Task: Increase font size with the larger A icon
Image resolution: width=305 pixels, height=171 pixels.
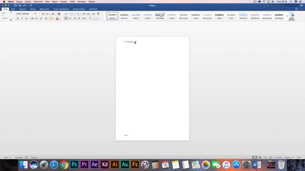Action: click(x=43, y=14)
